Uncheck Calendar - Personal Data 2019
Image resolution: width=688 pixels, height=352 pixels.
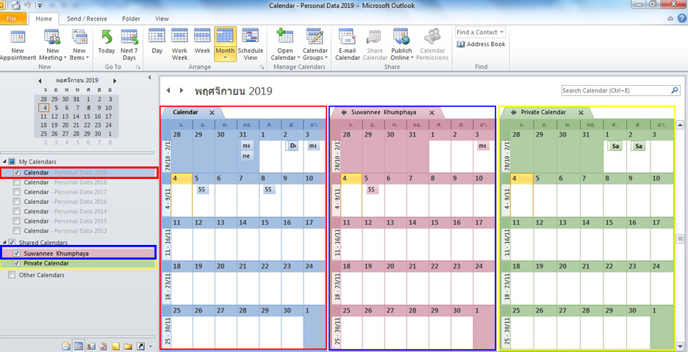point(17,172)
